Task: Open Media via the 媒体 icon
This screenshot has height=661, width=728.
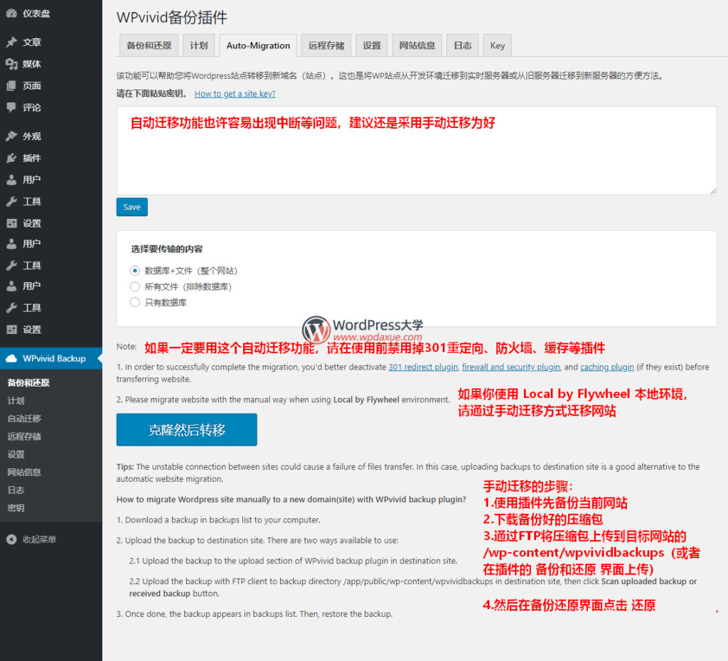Action: 11,64
